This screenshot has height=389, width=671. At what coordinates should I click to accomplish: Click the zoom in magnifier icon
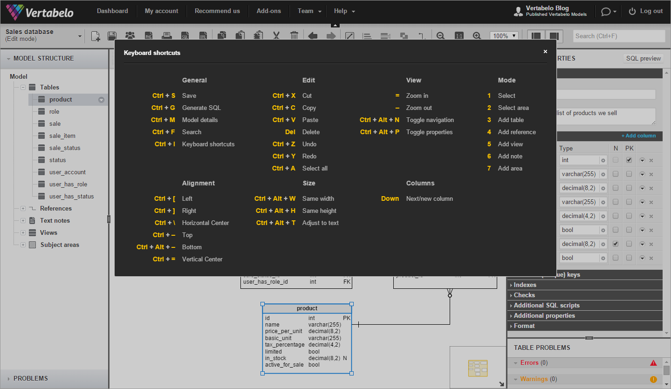click(477, 36)
